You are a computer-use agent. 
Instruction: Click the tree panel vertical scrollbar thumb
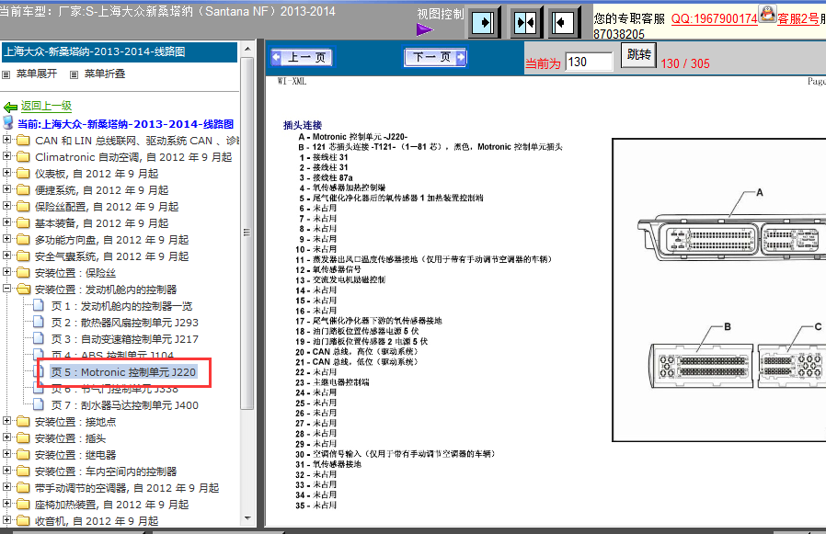pyautogui.click(x=247, y=233)
